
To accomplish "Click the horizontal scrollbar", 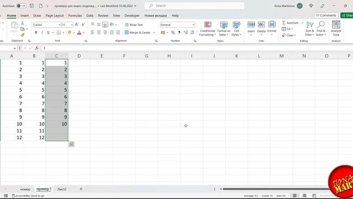I will coord(276,189).
